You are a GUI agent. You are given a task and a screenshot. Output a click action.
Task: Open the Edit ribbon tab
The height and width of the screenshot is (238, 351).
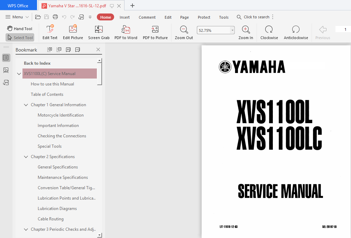(168, 17)
